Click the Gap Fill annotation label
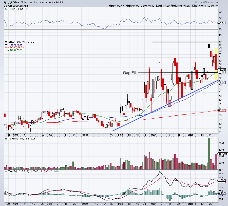 [130, 73]
